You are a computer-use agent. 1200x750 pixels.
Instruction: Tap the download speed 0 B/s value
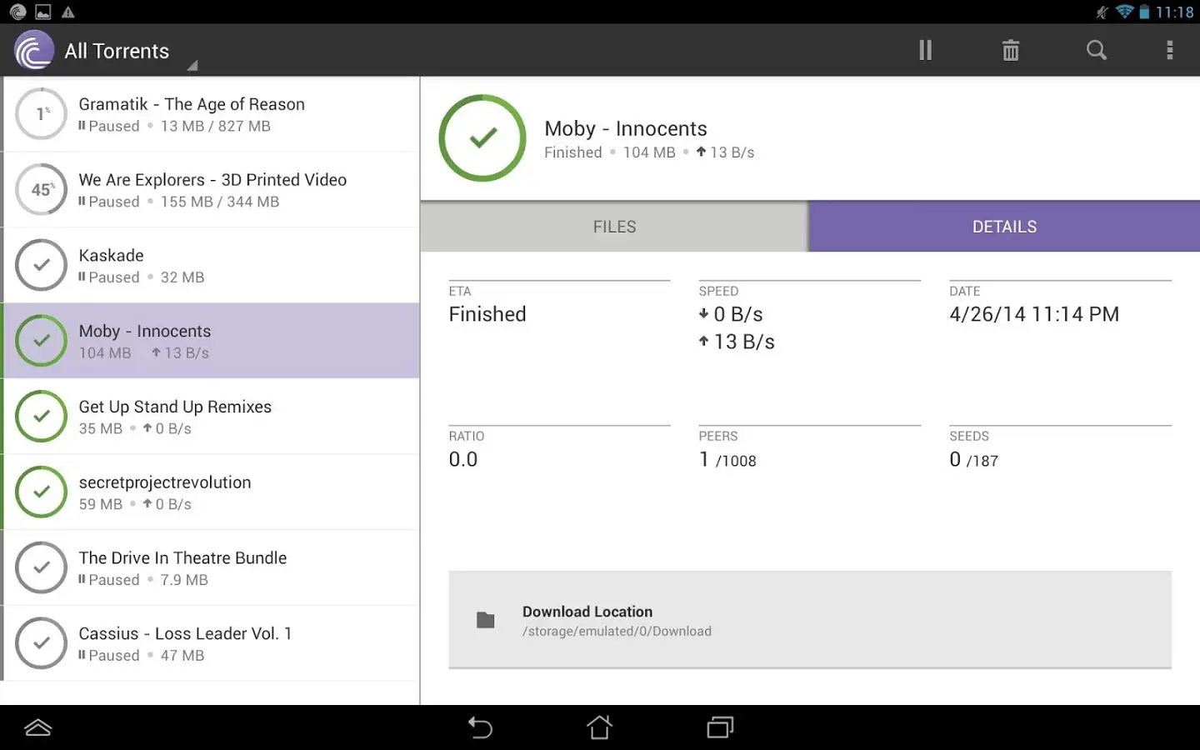pos(731,314)
